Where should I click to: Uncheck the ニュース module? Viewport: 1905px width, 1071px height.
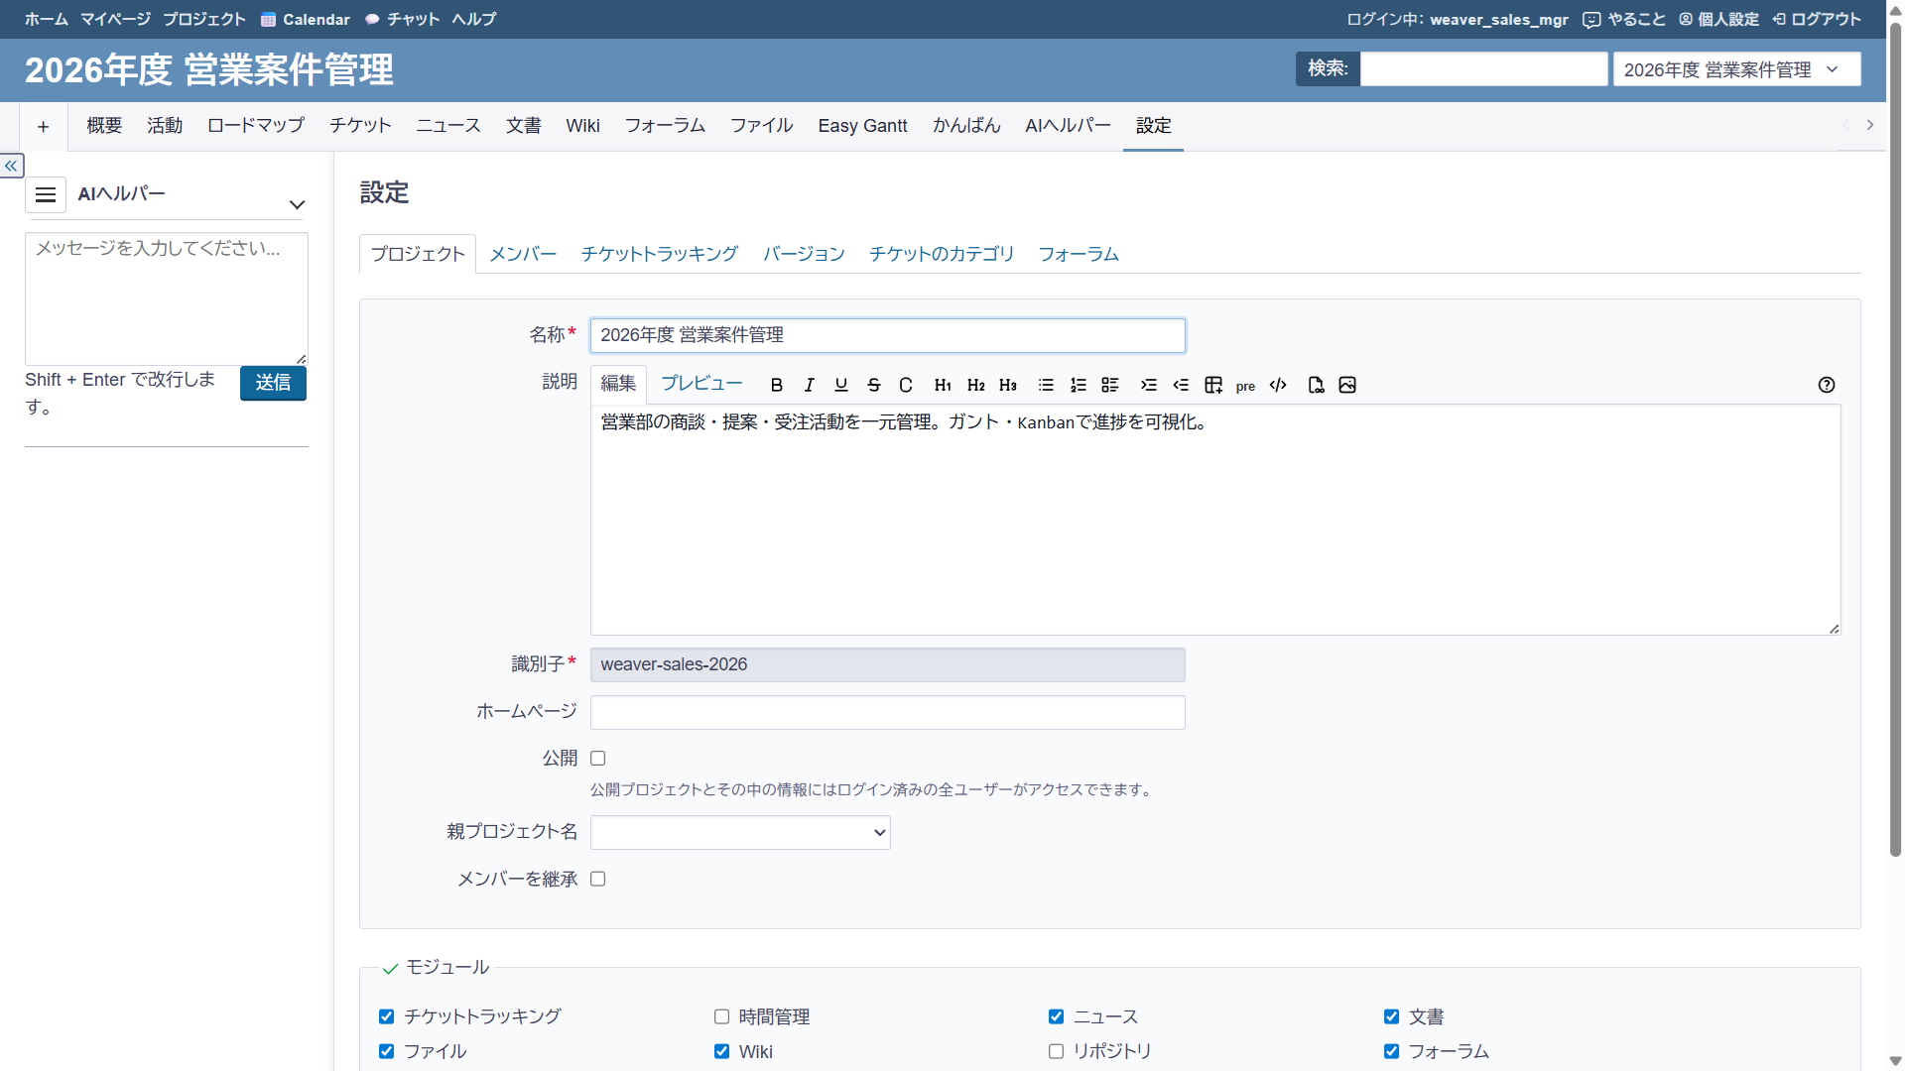(x=1057, y=1016)
